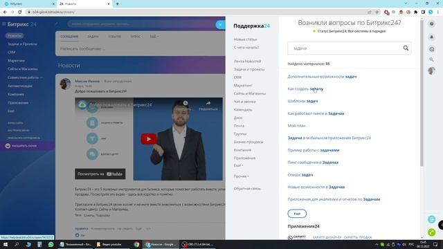Play the YouTube video in the news post

pos(149,139)
